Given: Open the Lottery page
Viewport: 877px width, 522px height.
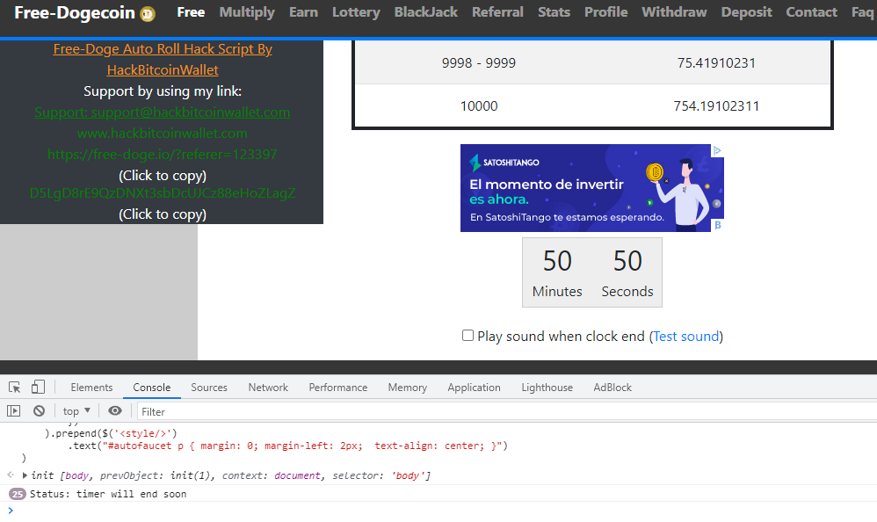Looking at the screenshot, I should pos(356,12).
